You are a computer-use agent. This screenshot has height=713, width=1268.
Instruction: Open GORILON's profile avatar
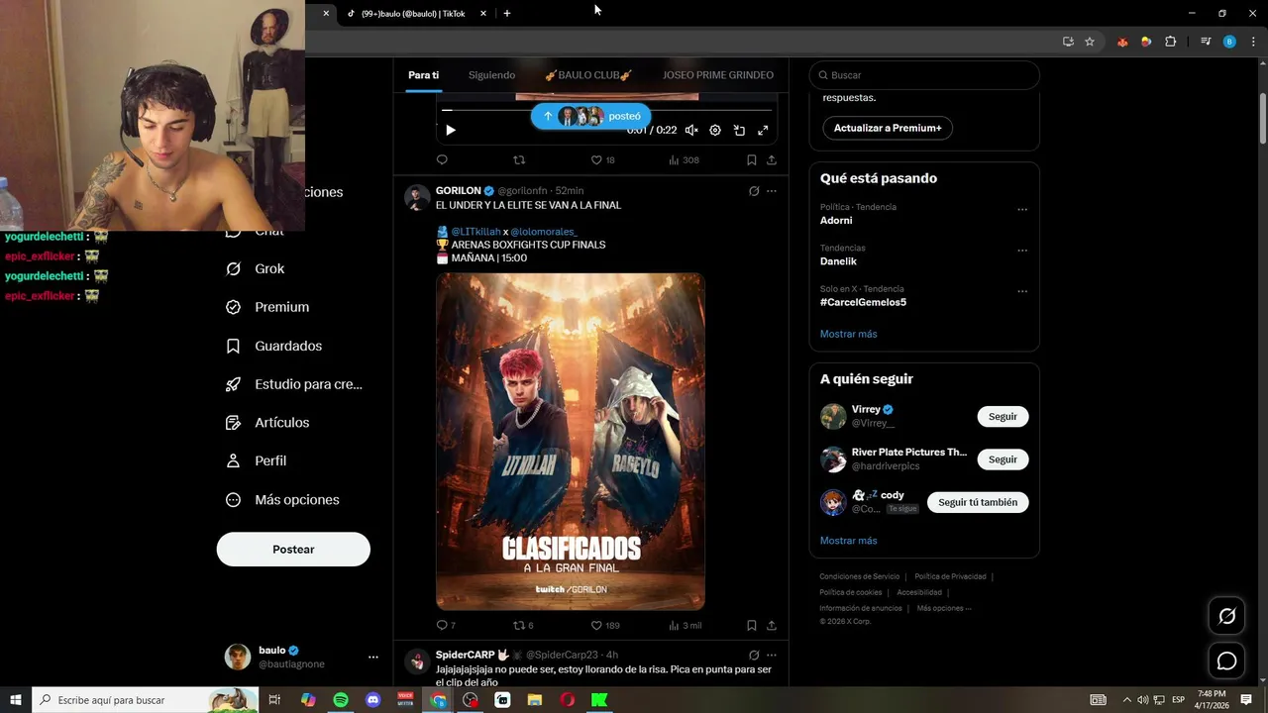[x=417, y=197]
